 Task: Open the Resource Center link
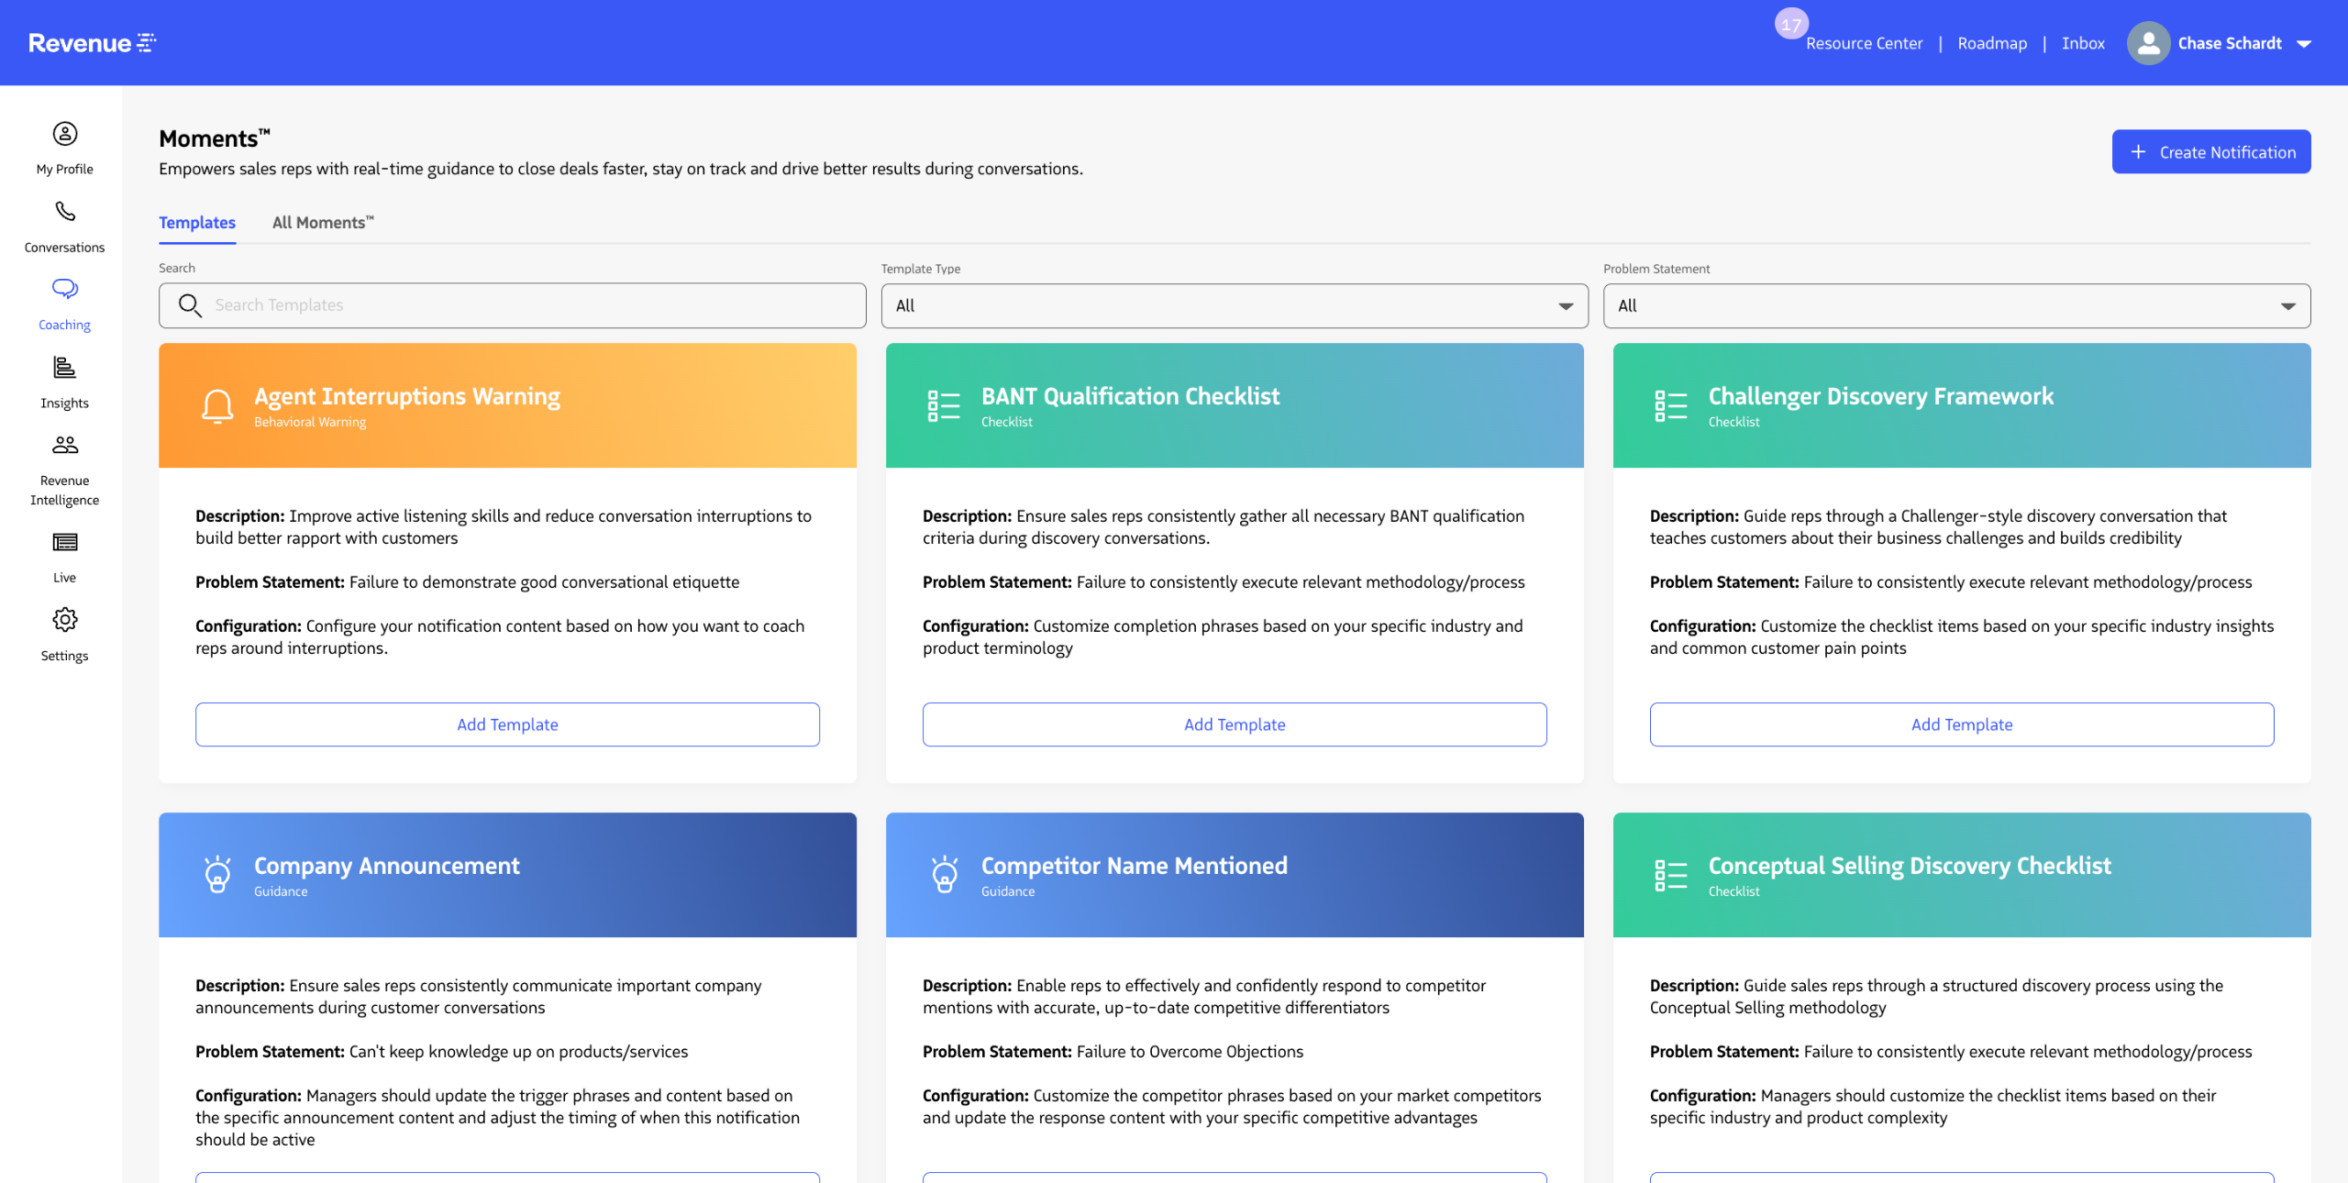coord(1863,43)
